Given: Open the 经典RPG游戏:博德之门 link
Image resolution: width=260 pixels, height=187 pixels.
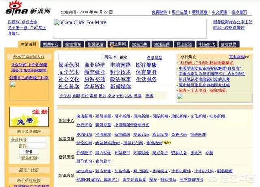Looking at the screenshot, I should coord(98,180).
